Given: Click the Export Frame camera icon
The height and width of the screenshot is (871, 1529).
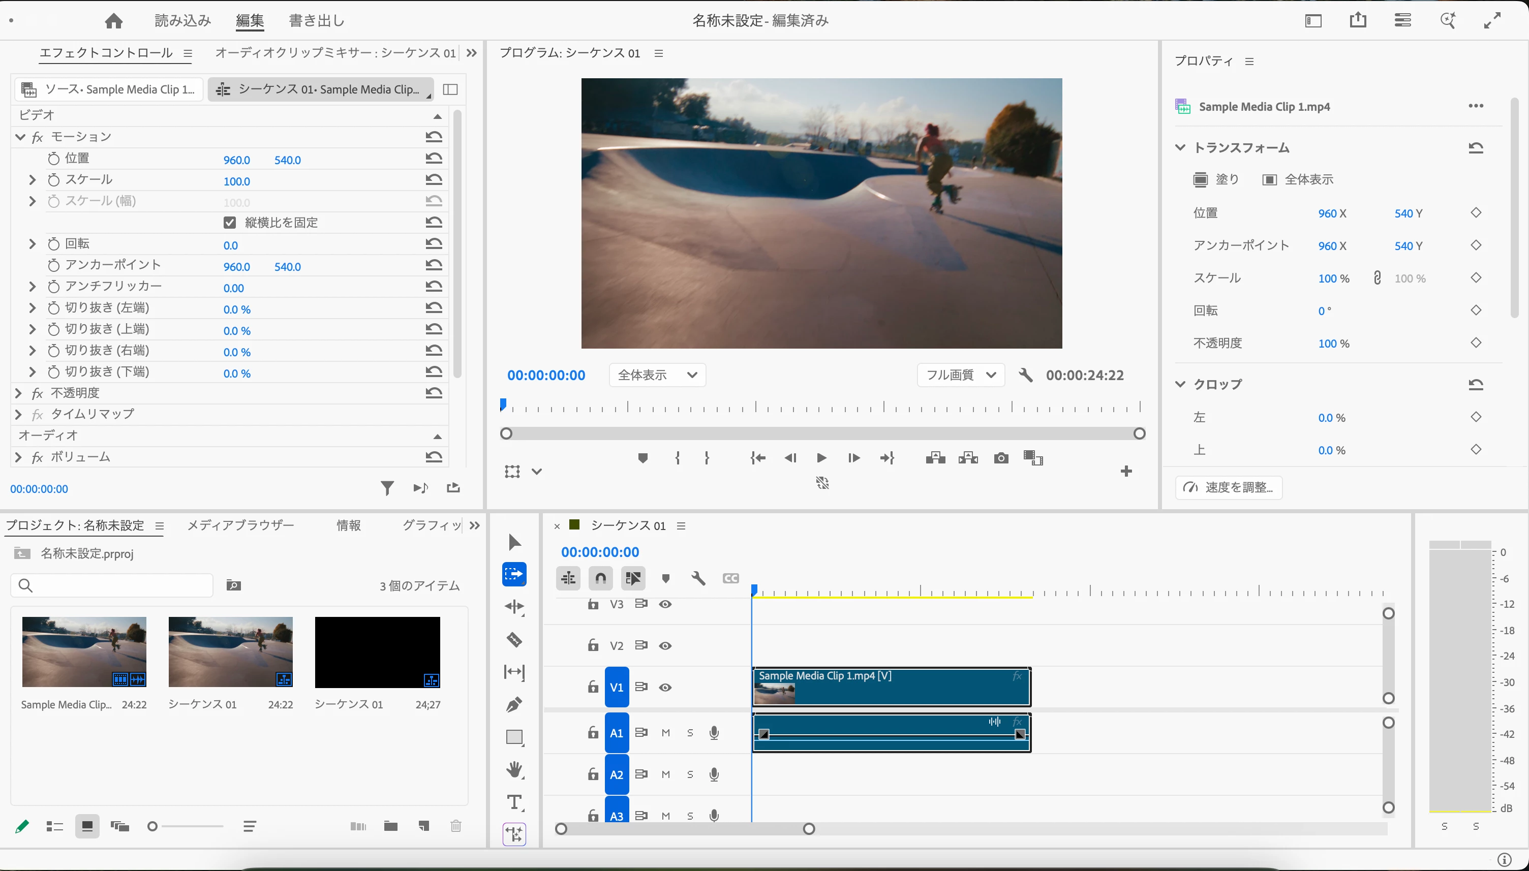Looking at the screenshot, I should [1001, 458].
